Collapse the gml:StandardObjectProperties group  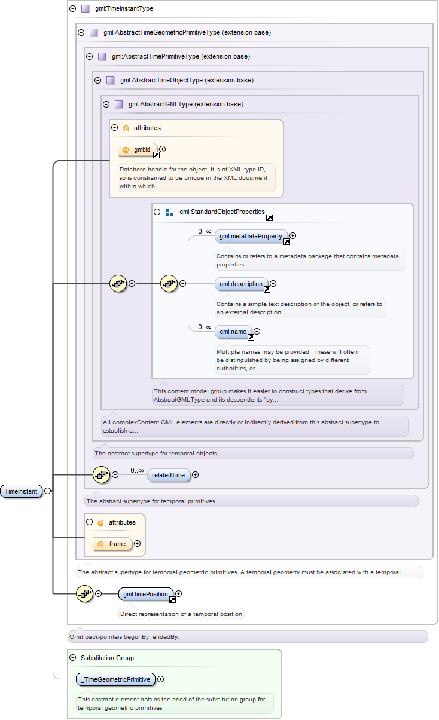(157, 212)
